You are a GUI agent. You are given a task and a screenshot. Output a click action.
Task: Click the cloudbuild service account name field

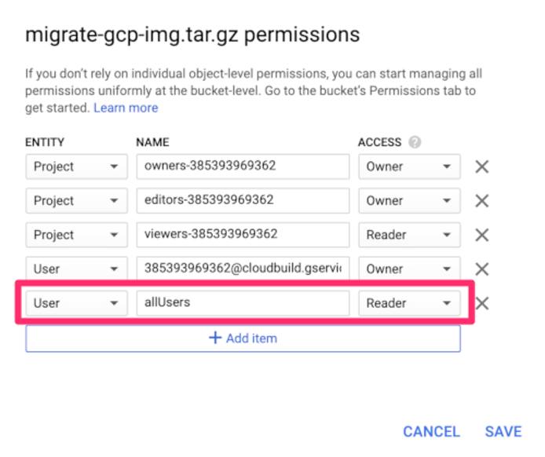click(242, 269)
